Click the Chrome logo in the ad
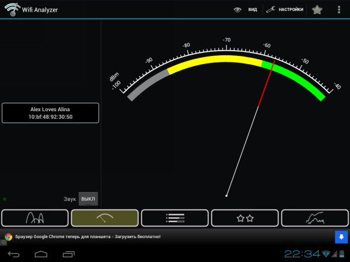This screenshot has width=350, height=262. (9, 237)
